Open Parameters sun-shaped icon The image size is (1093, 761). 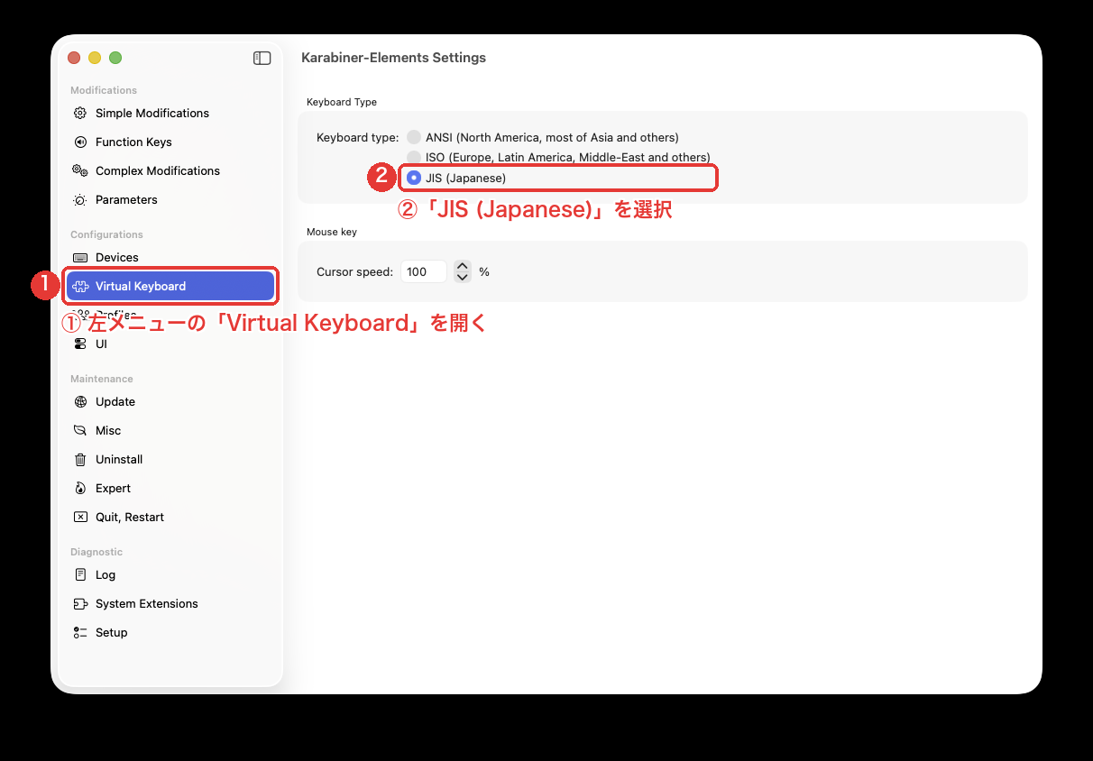point(79,199)
